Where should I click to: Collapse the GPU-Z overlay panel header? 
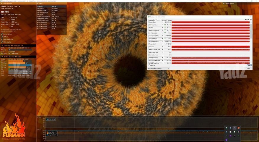(x=52, y=3)
